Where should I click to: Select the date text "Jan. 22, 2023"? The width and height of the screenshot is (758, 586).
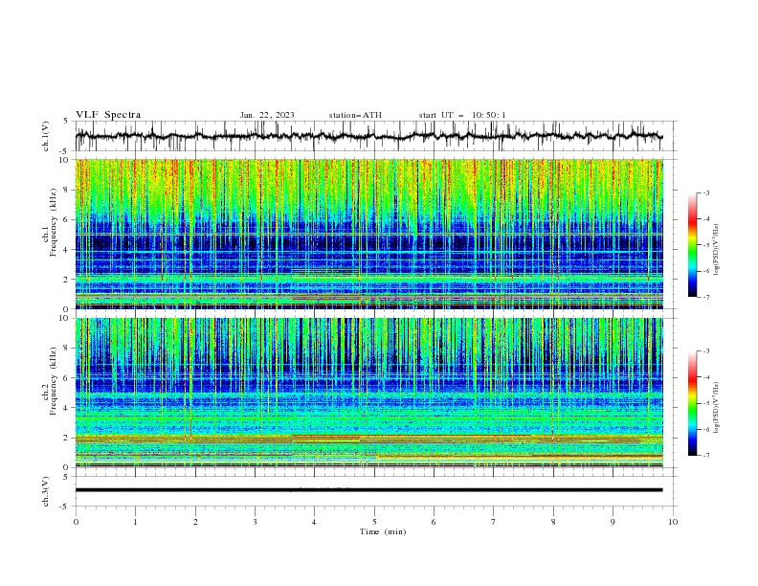tap(267, 115)
